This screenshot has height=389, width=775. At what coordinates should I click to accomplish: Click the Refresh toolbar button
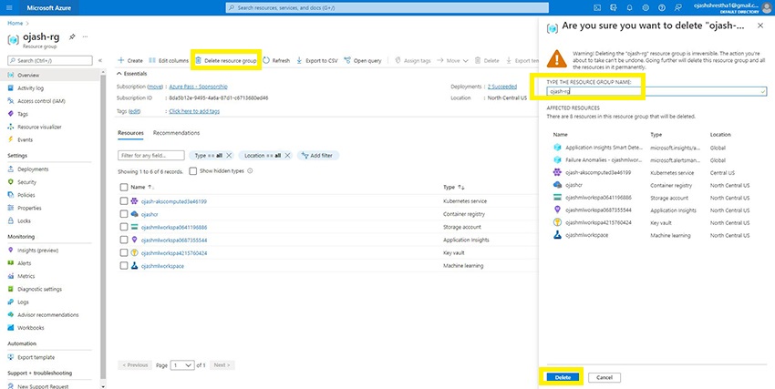pyautogui.click(x=275, y=61)
